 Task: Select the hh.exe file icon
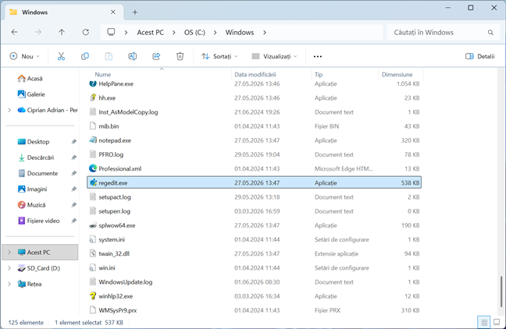(x=93, y=97)
